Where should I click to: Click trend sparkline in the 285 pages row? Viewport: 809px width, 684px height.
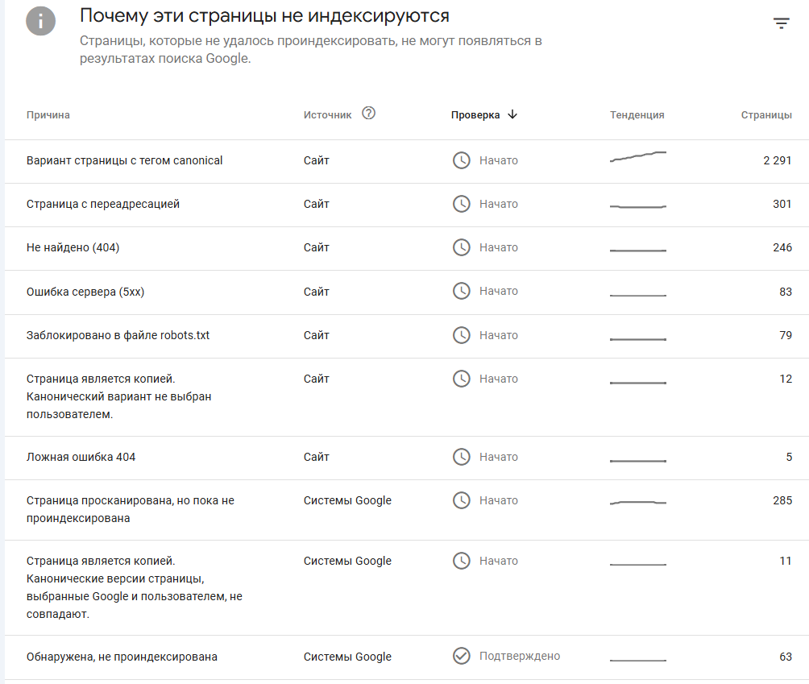pyautogui.click(x=638, y=502)
